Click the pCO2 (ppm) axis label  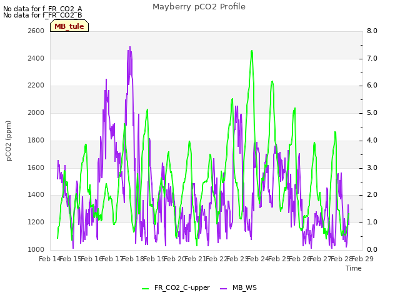9,141
